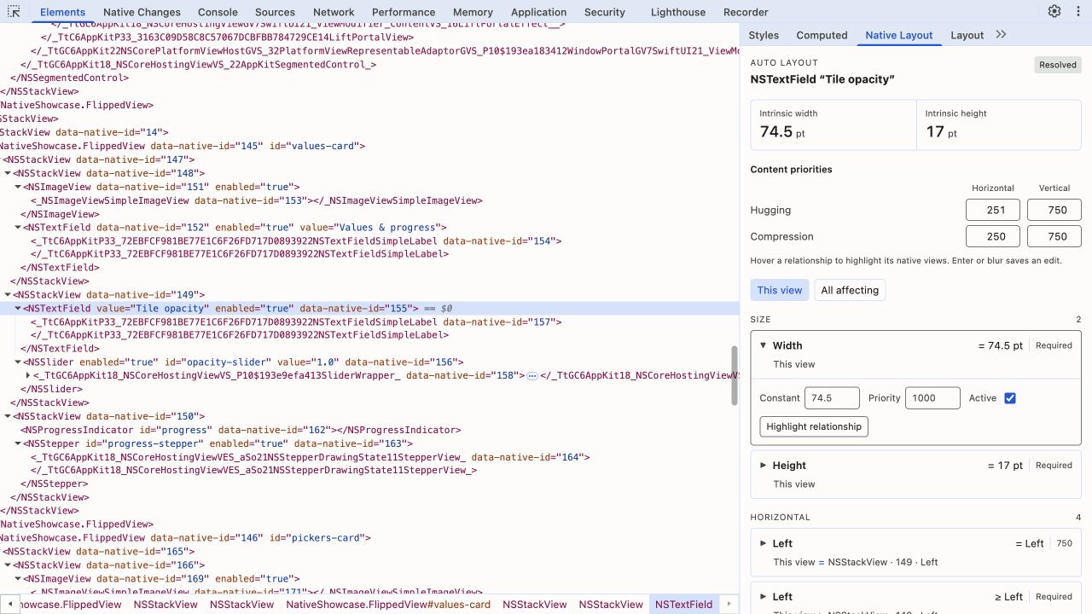The height and width of the screenshot is (614, 1092).
Task: Switch to the Console tab
Action: (x=218, y=12)
